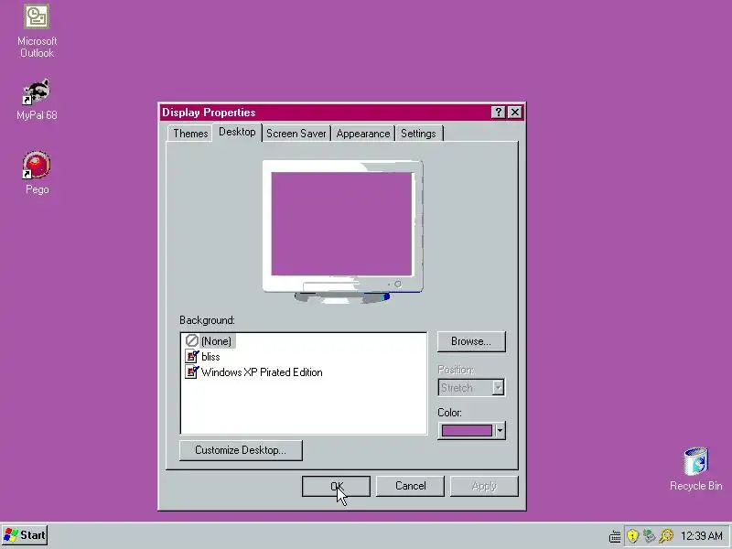Viewport: 732px width, 549px height.
Task: Select the MyPal 68 desktop shortcut
Action: [x=37, y=100]
